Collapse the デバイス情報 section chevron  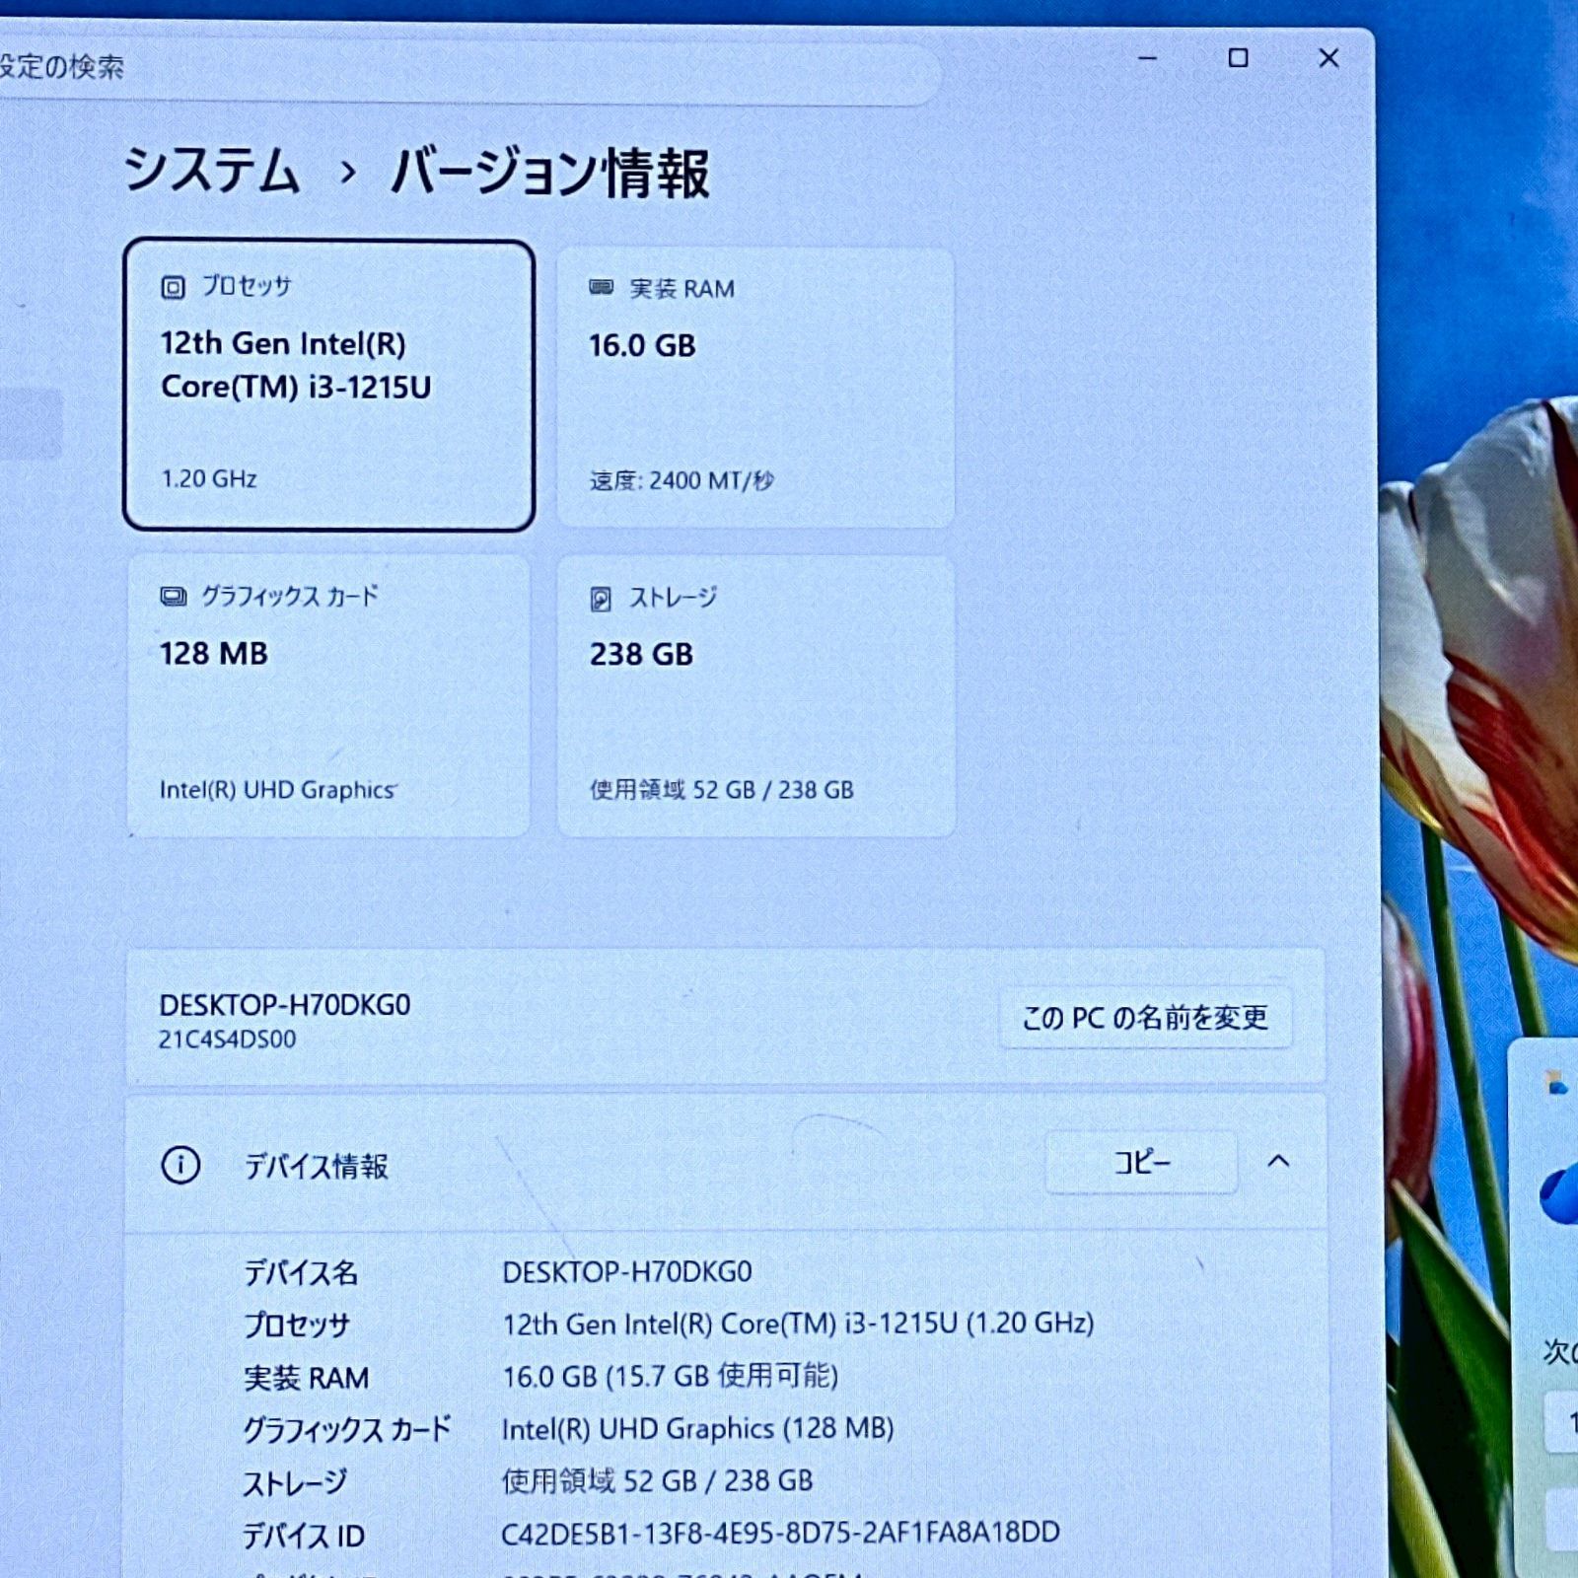(1278, 1162)
